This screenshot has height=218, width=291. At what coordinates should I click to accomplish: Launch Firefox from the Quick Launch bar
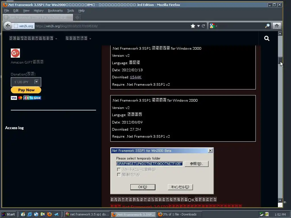point(49,214)
